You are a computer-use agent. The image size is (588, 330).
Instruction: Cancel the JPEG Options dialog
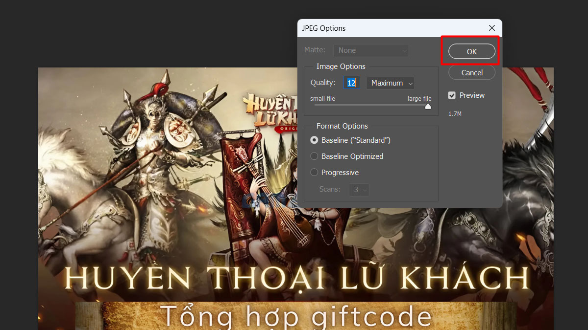[472, 72]
